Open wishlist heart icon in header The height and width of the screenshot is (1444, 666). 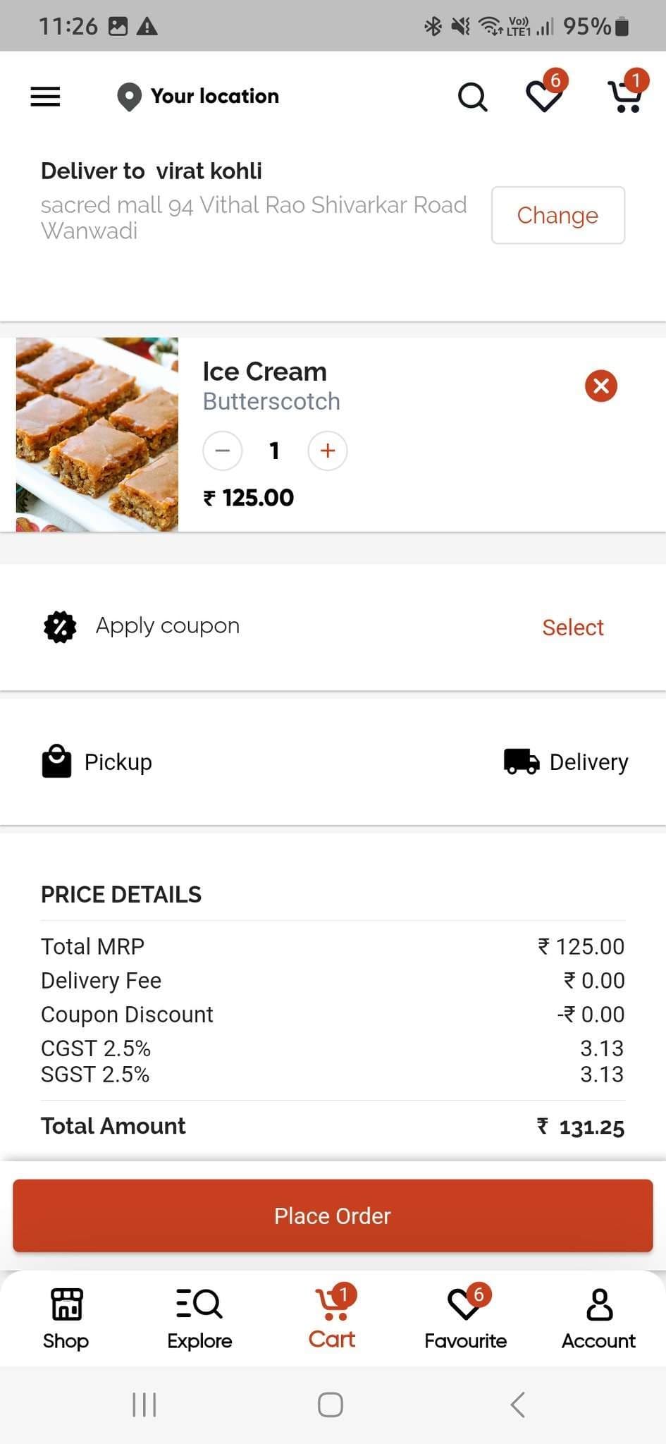point(545,96)
